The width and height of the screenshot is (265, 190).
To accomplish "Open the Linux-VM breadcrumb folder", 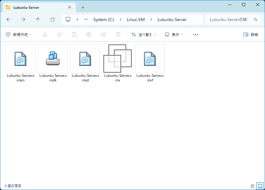I will point(136,19).
